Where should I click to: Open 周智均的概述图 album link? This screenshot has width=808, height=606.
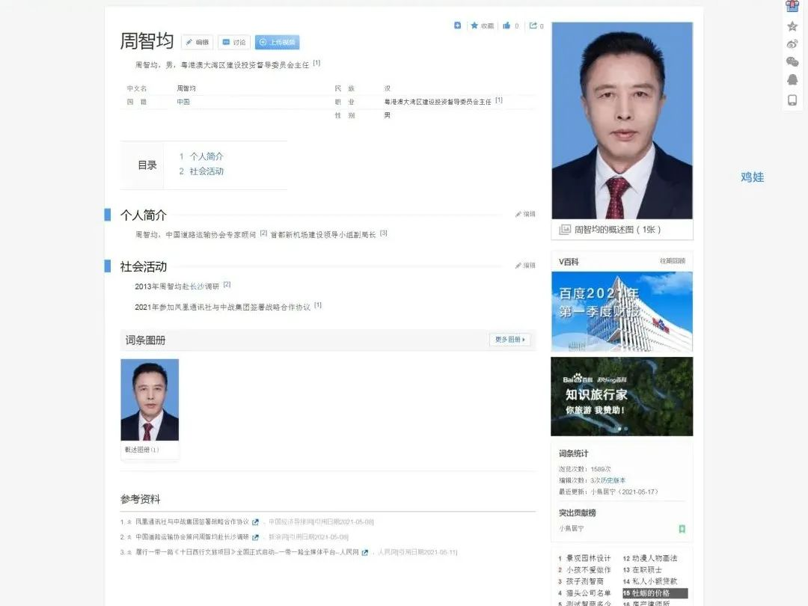pyautogui.click(x=617, y=230)
